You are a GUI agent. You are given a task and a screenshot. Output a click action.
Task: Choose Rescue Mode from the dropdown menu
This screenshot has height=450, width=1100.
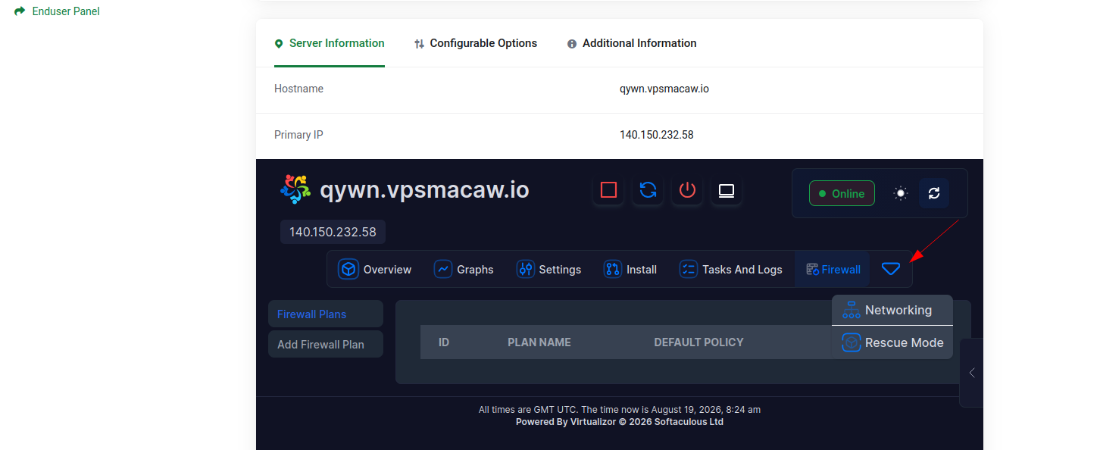point(892,342)
